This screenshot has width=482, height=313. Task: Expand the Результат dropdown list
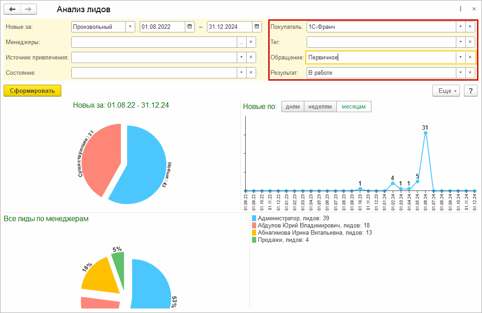460,73
